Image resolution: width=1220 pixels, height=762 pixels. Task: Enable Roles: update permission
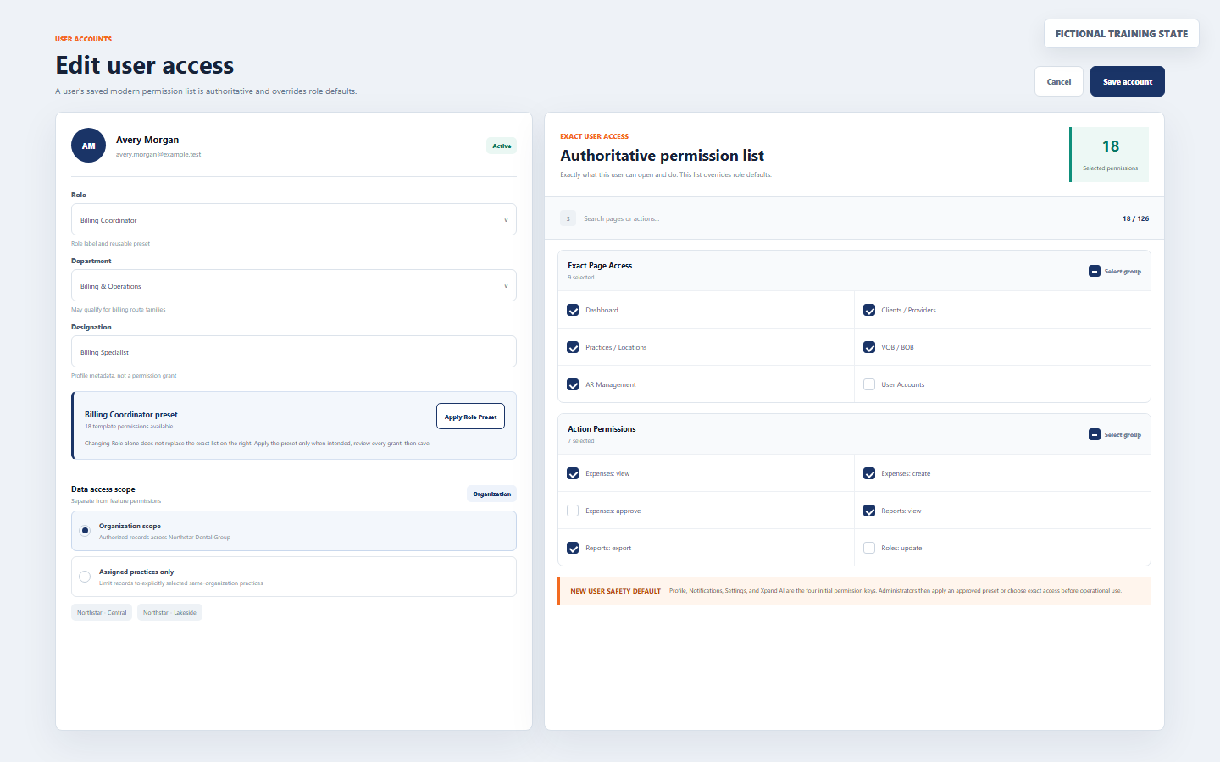(x=869, y=548)
